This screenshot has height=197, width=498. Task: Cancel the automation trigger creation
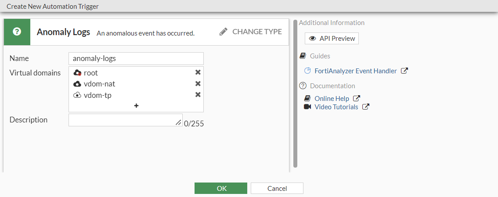point(277,188)
